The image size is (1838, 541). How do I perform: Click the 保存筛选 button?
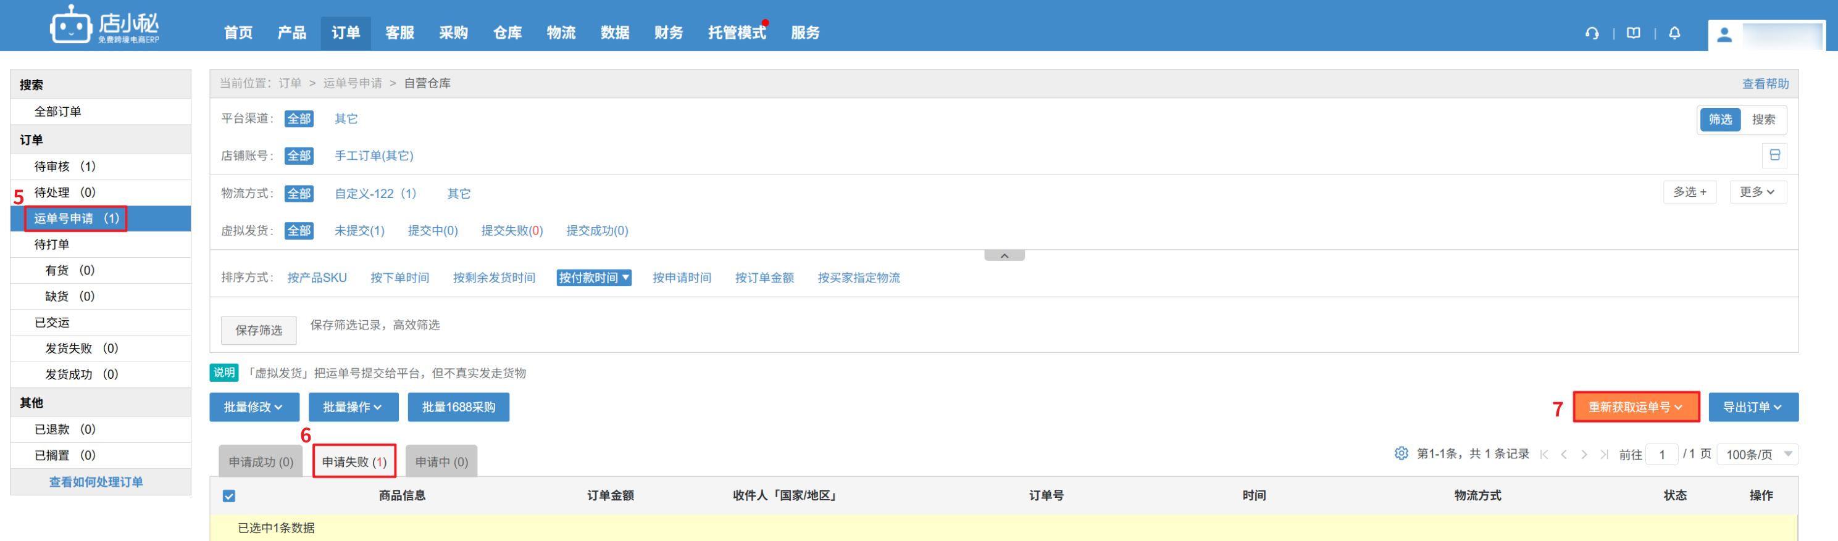point(258,330)
